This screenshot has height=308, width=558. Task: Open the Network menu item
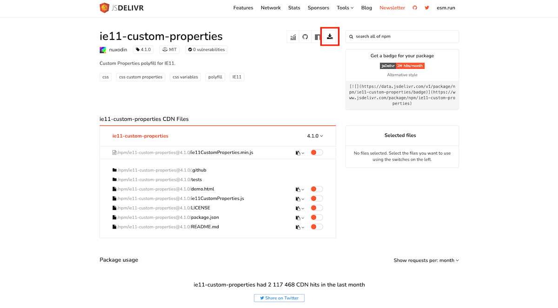271,8
